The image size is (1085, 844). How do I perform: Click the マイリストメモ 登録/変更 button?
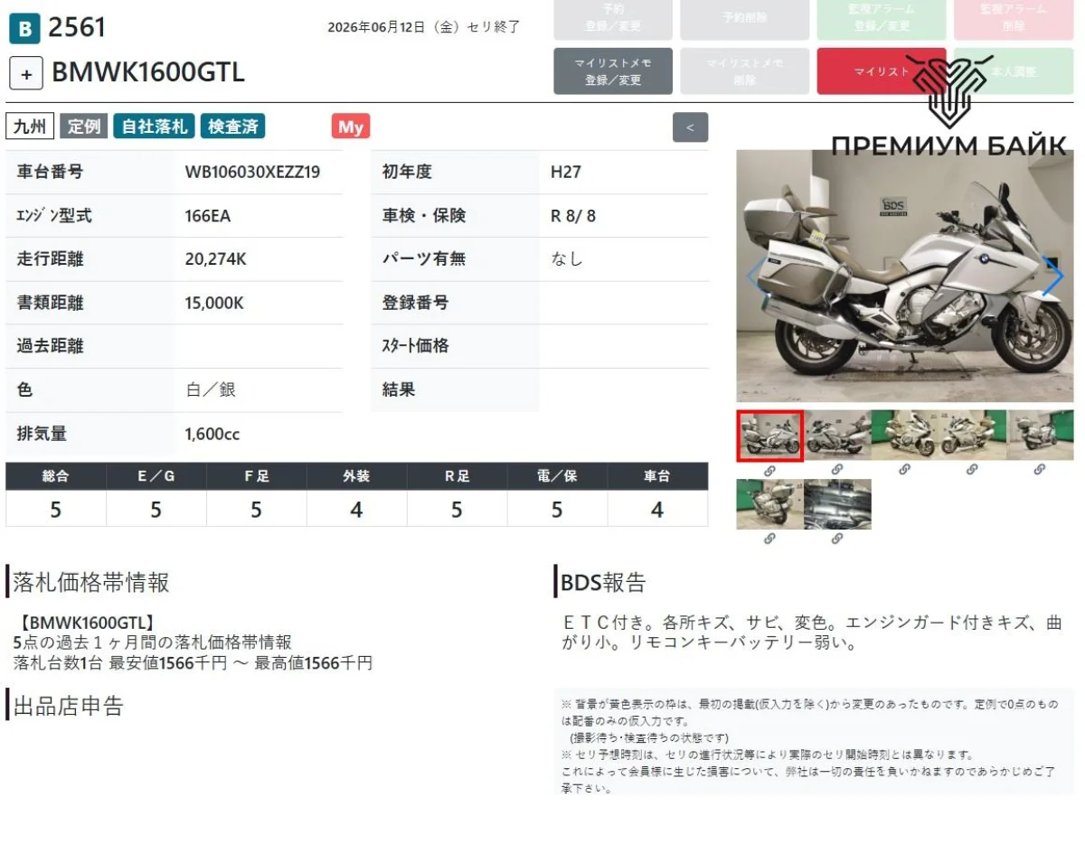(x=613, y=71)
